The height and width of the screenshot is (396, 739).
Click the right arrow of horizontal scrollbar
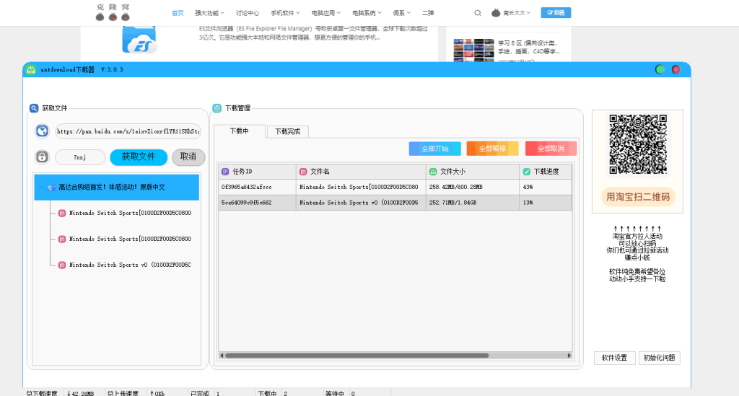pyautogui.click(x=569, y=356)
